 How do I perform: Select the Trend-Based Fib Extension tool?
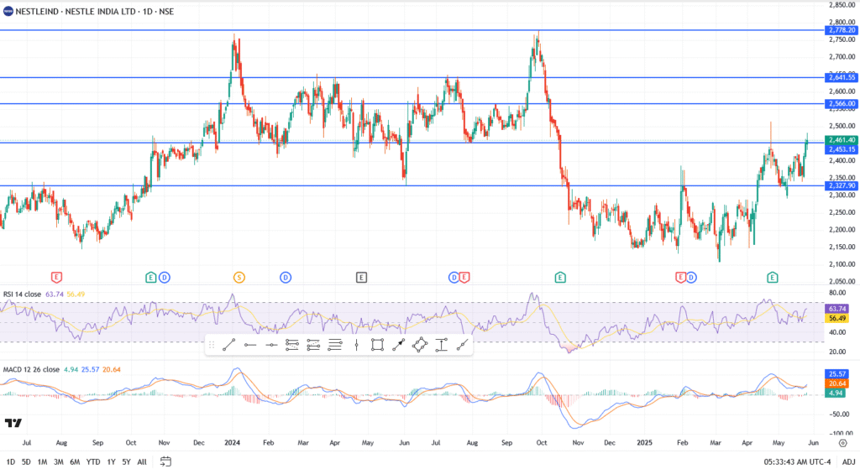pyautogui.click(x=313, y=345)
